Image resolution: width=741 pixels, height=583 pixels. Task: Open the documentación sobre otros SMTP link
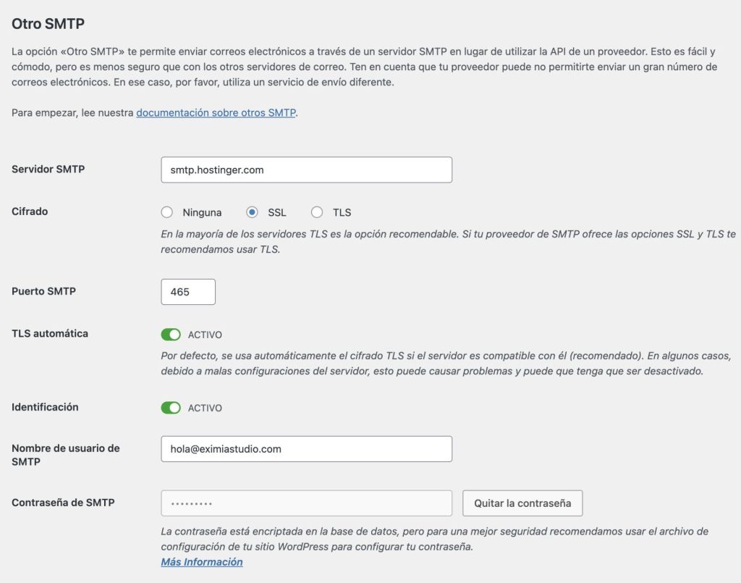click(x=216, y=112)
